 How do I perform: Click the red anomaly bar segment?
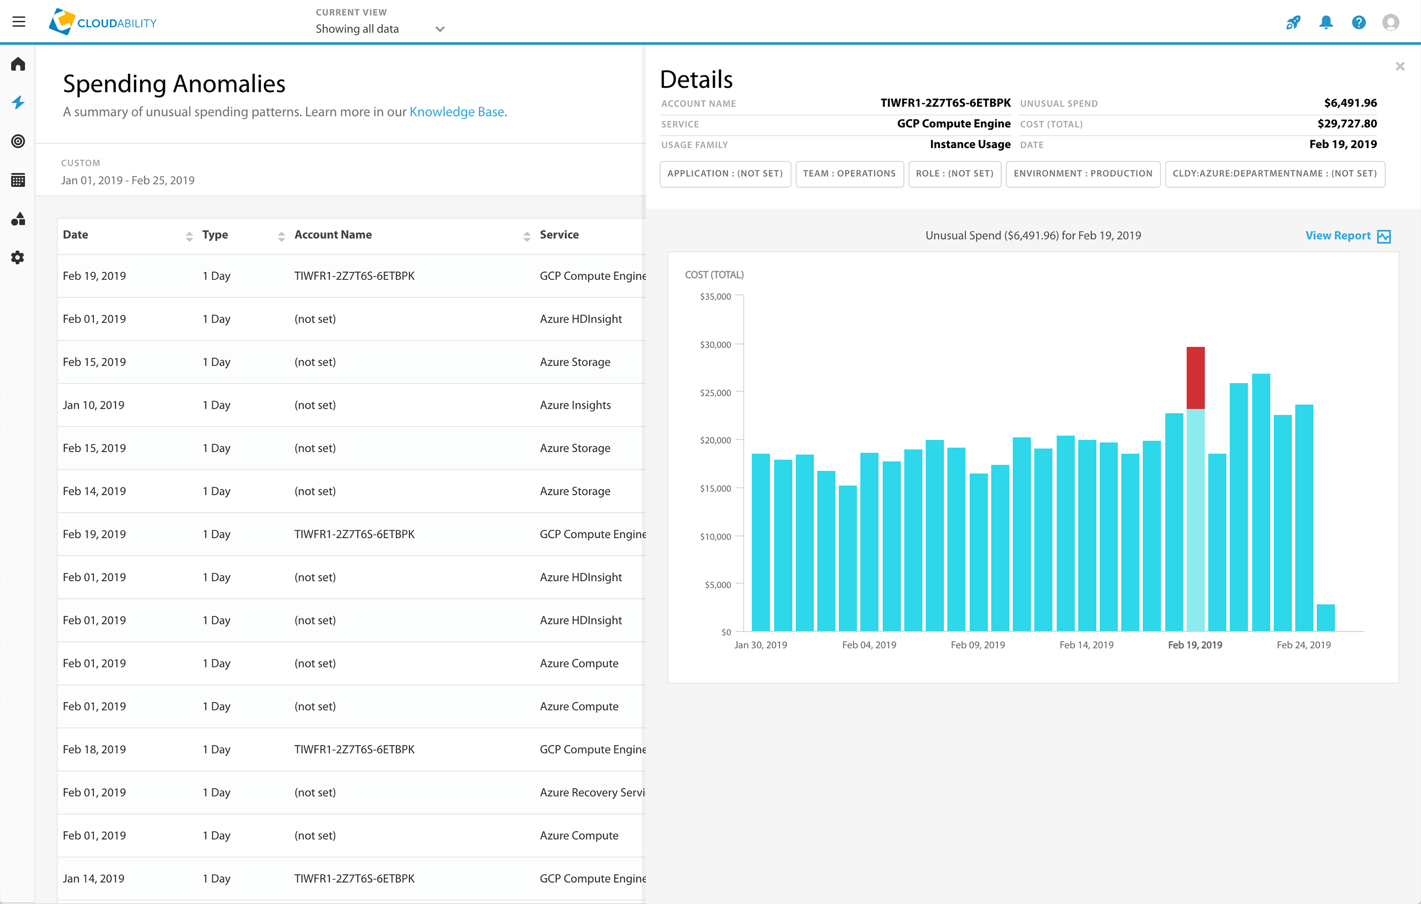(x=1195, y=377)
